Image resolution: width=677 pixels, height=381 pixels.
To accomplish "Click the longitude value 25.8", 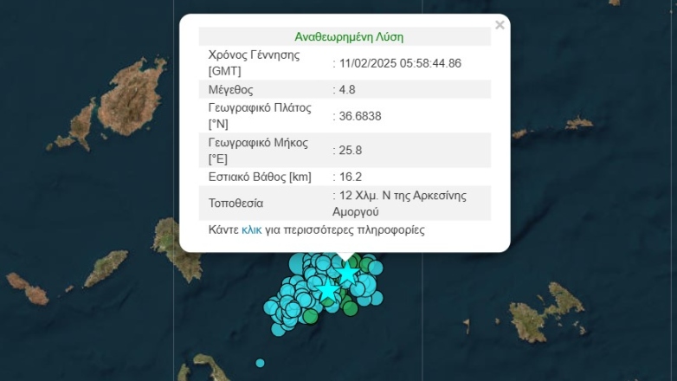I will pyautogui.click(x=351, y=150).
